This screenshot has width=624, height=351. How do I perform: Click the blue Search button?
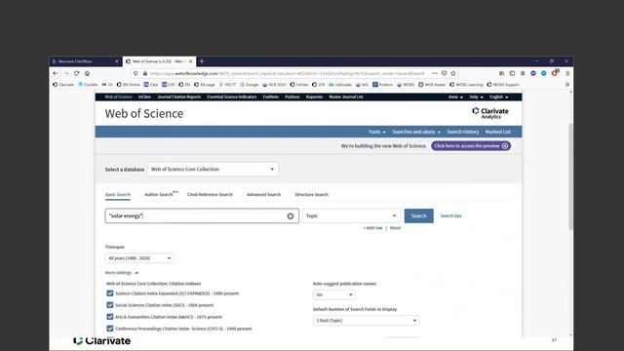click(x=418, y=215)
